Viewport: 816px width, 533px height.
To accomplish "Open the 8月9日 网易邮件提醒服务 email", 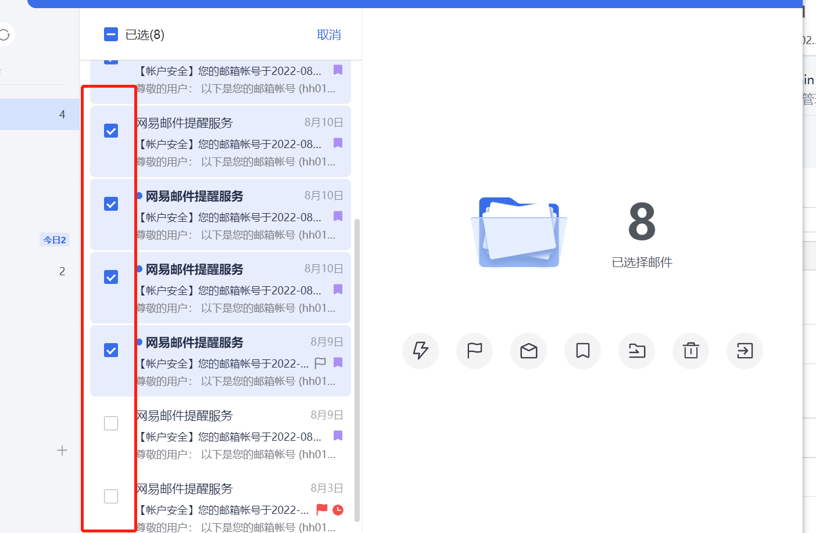I will tap(232, 343).
